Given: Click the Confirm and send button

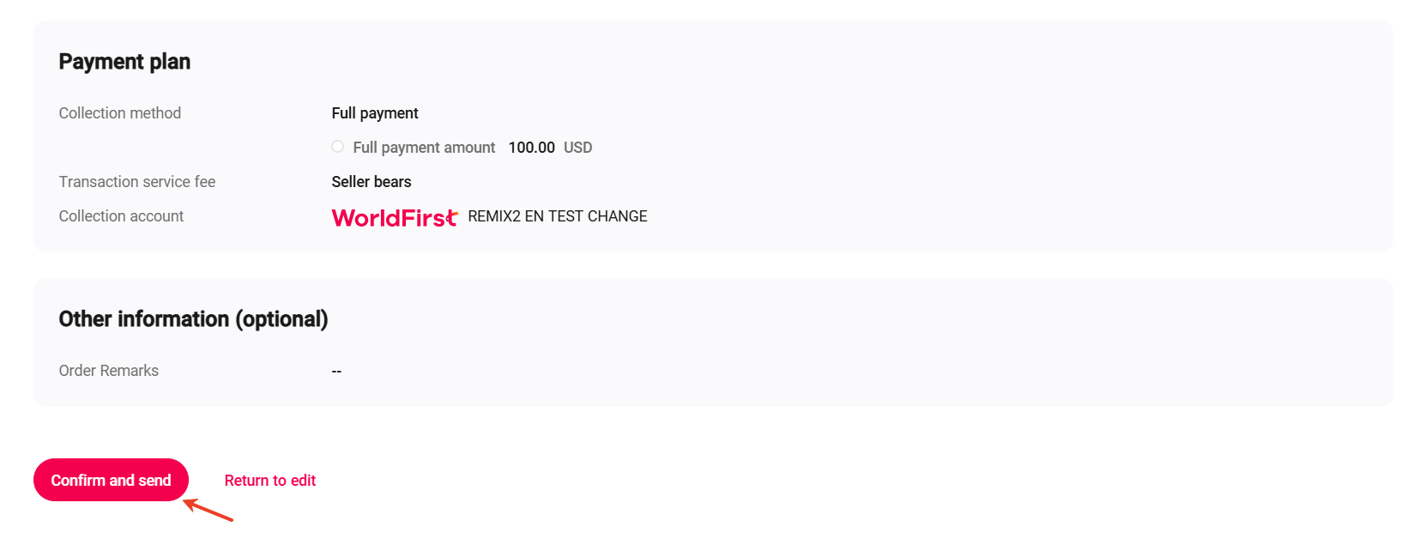Looking at the screenshot, I should [111, 480].
